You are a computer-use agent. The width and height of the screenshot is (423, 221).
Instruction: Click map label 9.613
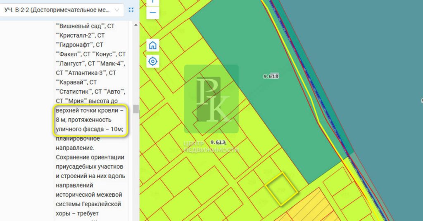point(218,142)
